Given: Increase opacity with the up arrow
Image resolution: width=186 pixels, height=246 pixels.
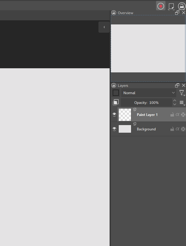Looking at the screenshot, I should click(175, 101).
